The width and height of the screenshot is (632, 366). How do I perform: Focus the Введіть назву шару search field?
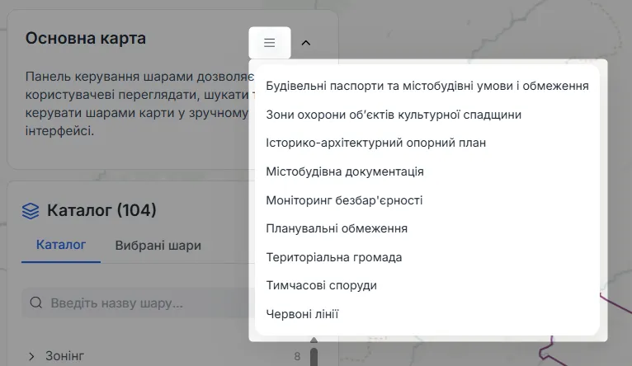pos(139,303)
